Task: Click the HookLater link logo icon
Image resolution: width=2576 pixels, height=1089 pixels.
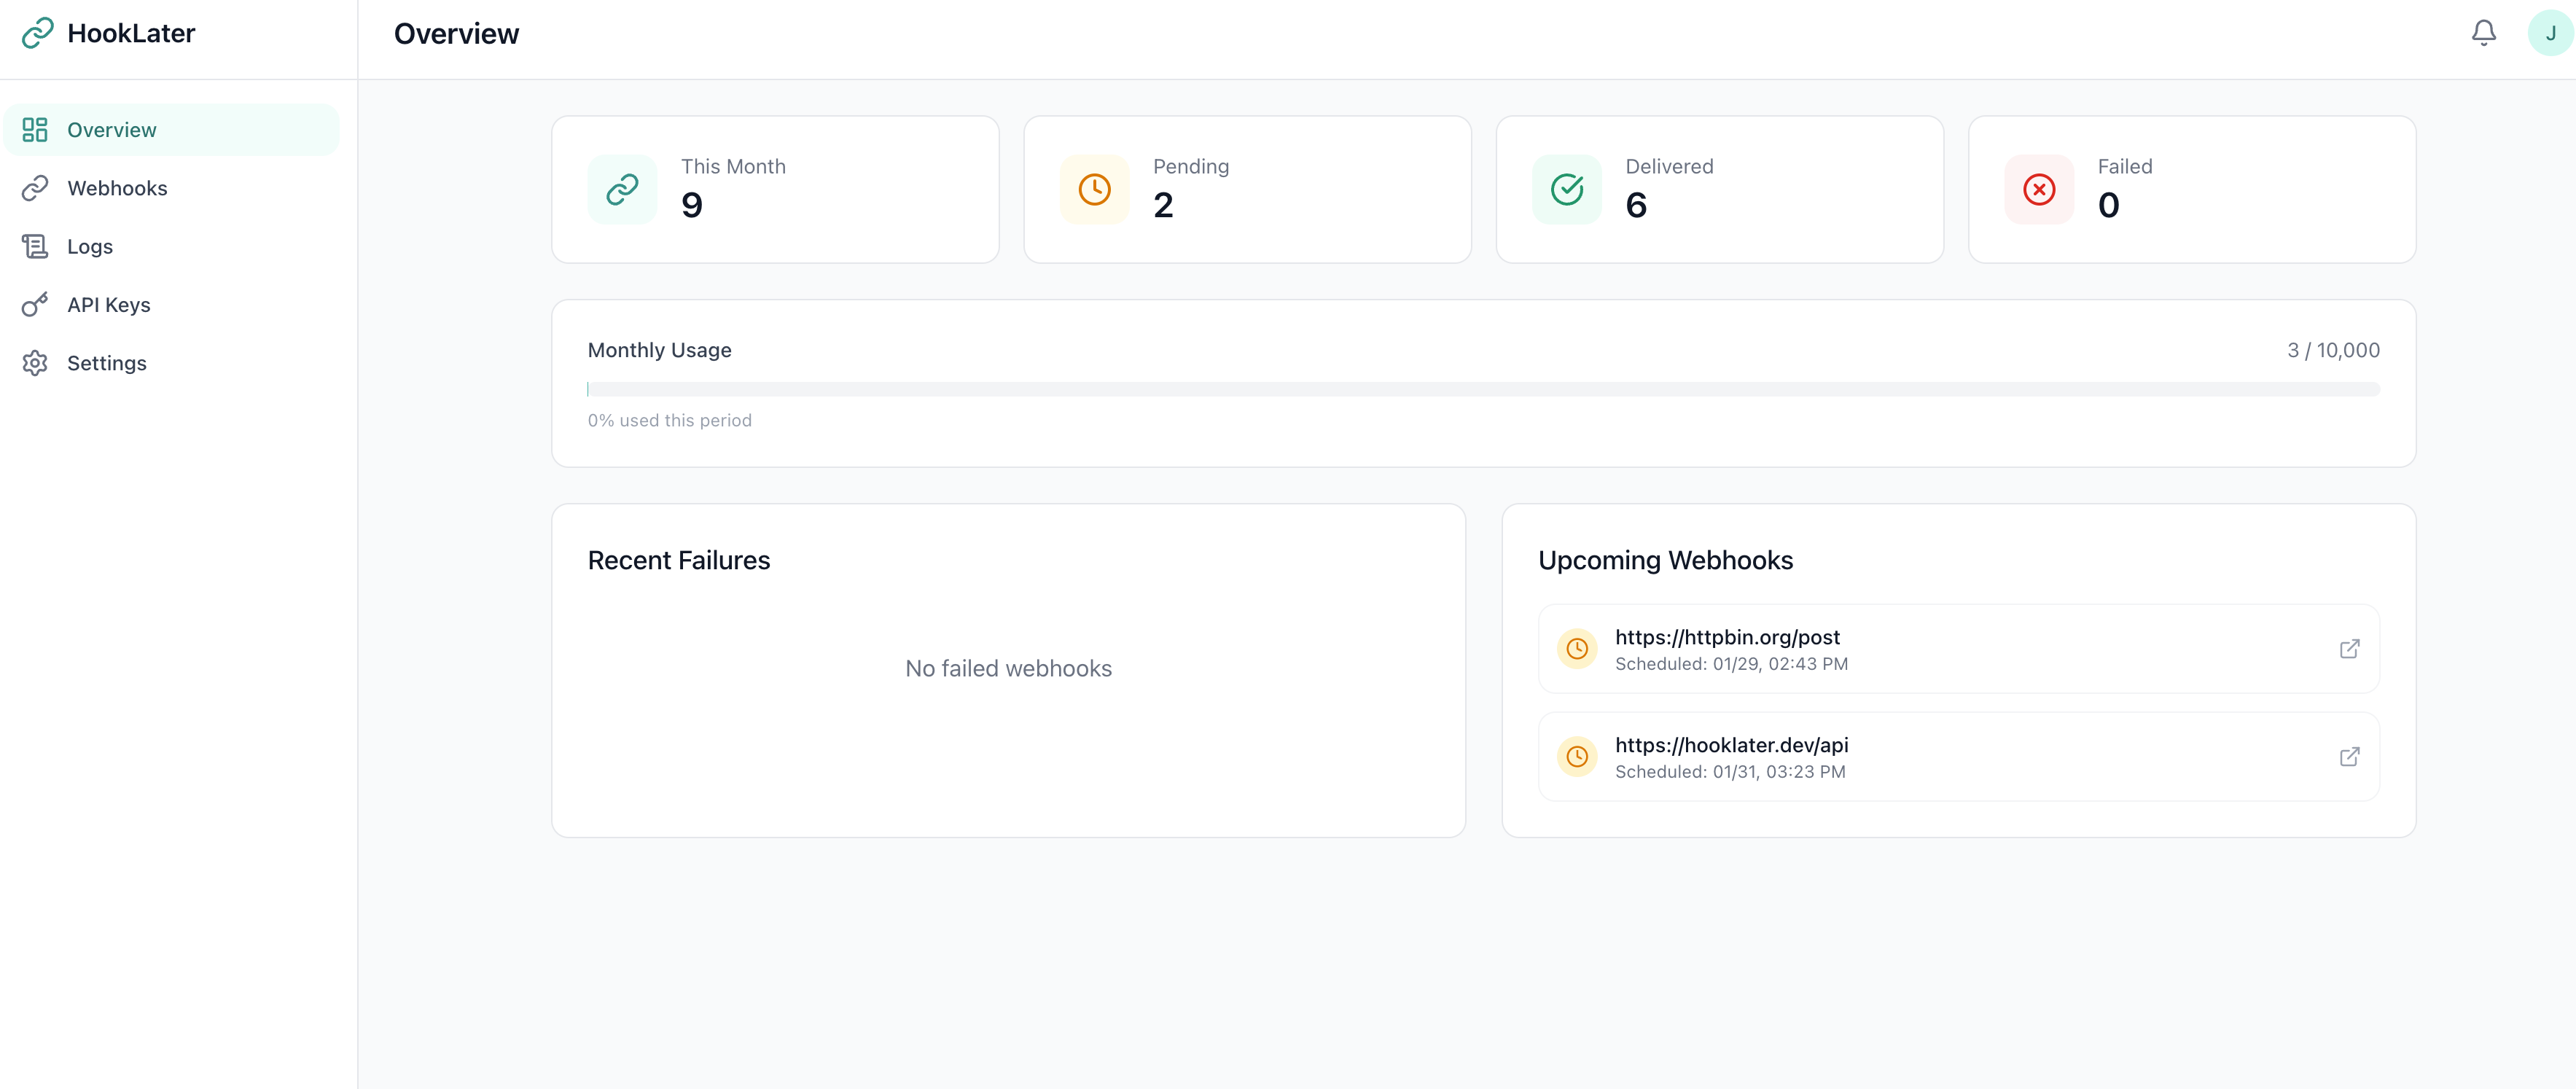Action: click(x=37, y=32)
